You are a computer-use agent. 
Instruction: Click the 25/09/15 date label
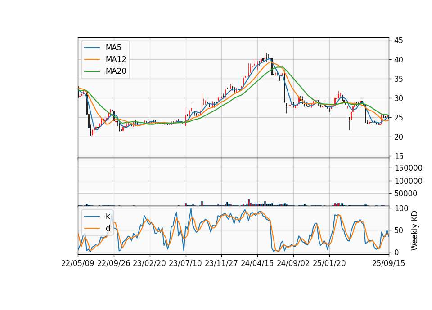(x=388, y=263)
